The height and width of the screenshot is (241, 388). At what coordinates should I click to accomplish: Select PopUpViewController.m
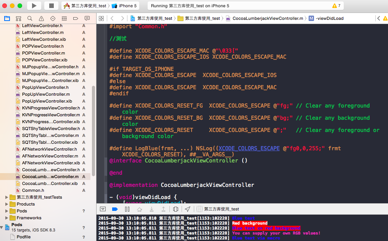click(45, 94)
